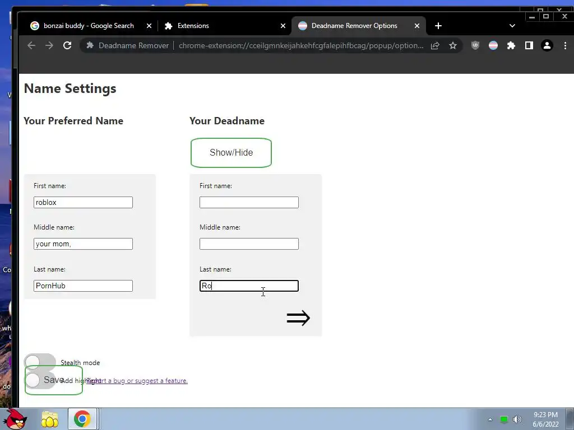Click the empty deadname First name field

point(249,202)
